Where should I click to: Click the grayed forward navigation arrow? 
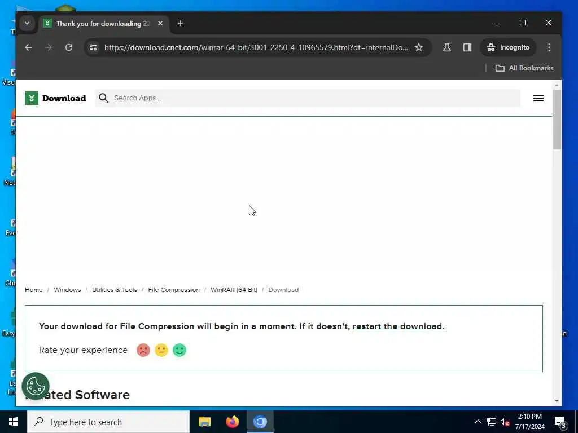[49, 47]
